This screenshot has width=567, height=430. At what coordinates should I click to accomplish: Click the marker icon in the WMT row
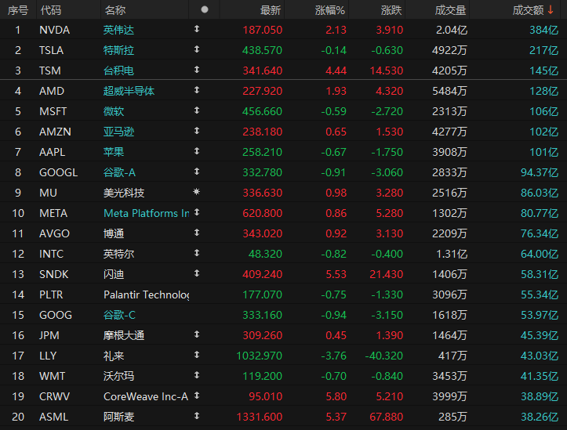point(197,375)
